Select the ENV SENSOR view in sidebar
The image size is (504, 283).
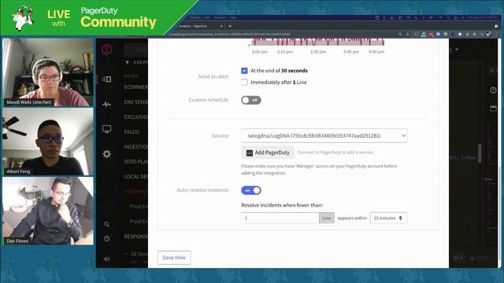click(x=135, y=101)
